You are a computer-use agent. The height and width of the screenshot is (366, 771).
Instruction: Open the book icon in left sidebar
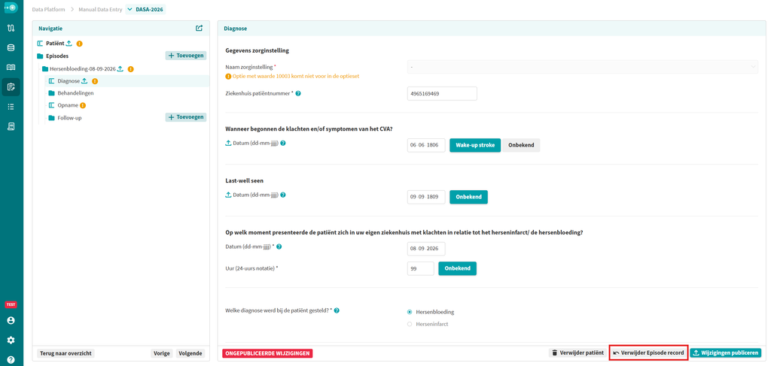11,67
